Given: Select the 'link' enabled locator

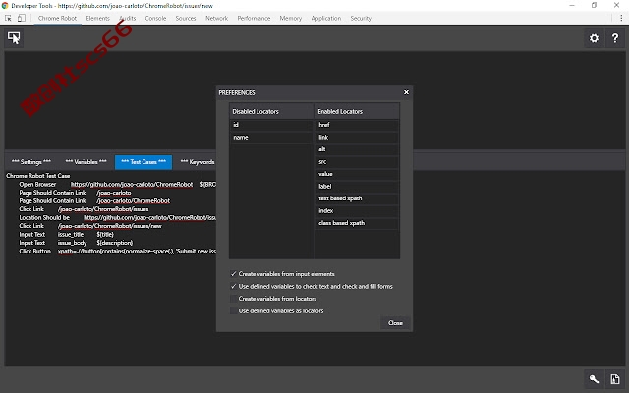Looking at the screenshot, I should [x=357, y=138].
